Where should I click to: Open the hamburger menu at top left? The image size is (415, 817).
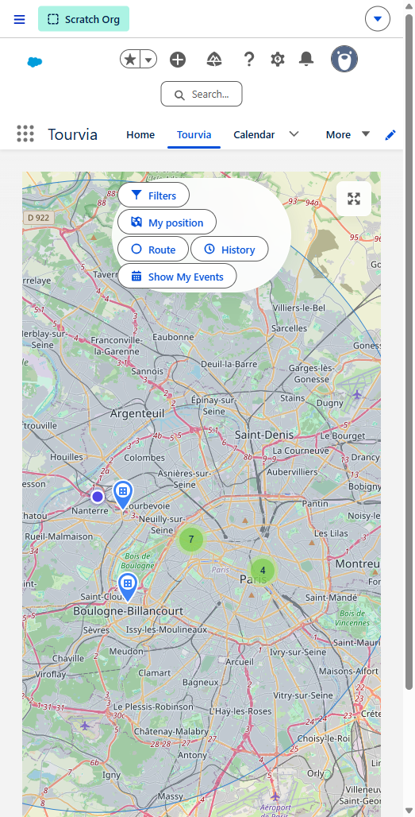(x=19, y=19)
